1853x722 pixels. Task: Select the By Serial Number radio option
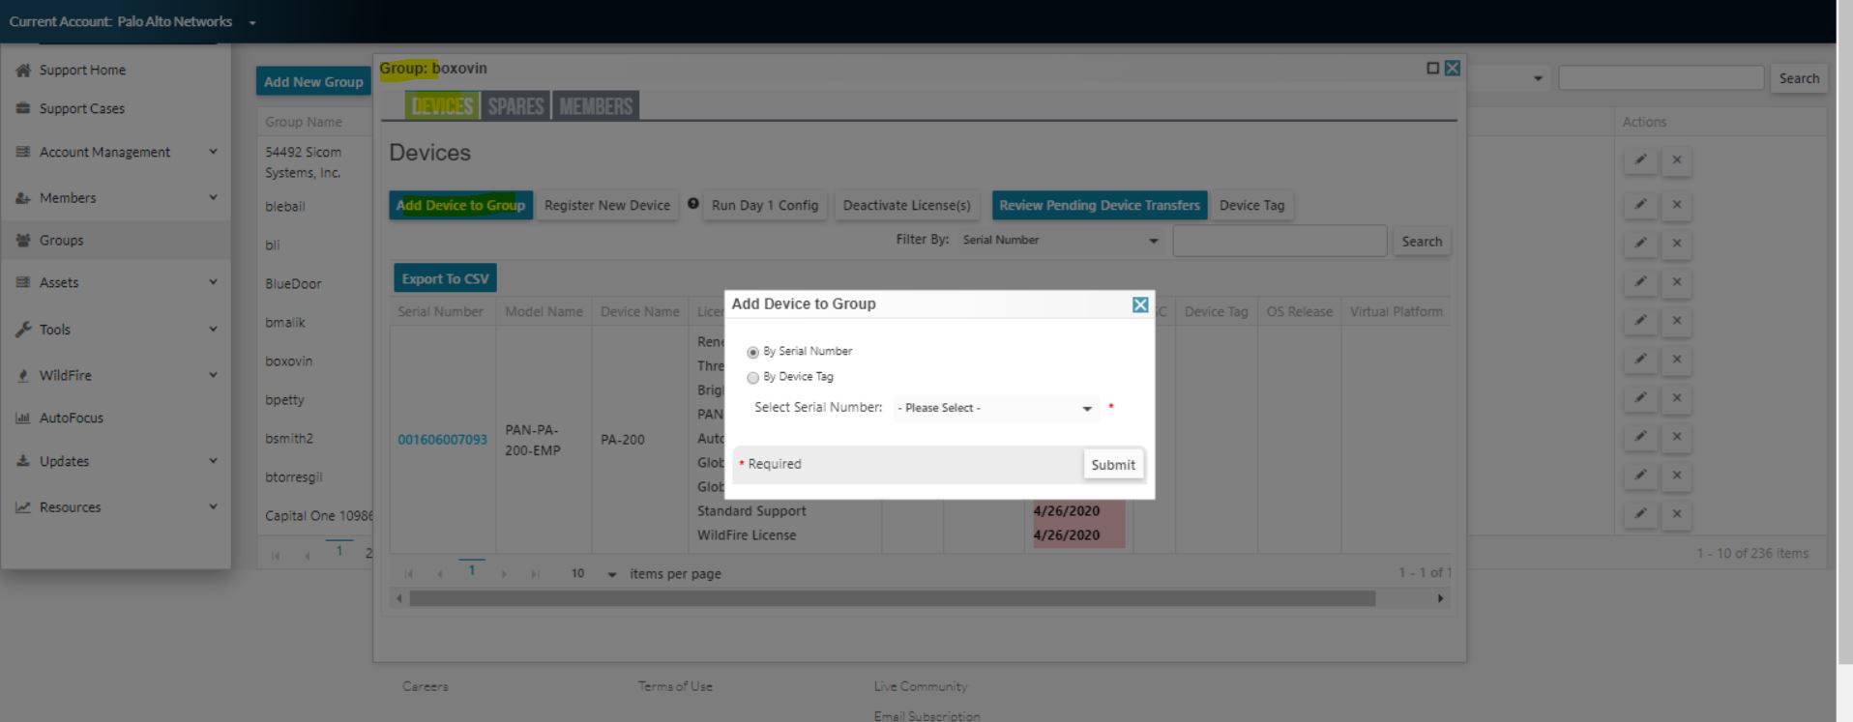pos(752,353)
